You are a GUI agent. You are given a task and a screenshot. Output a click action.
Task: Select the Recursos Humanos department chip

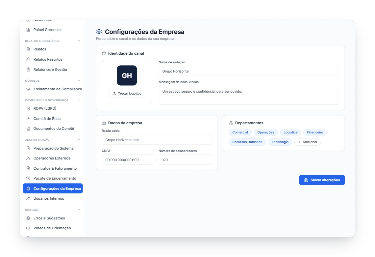pyautogui.click(x=247, y=142)
